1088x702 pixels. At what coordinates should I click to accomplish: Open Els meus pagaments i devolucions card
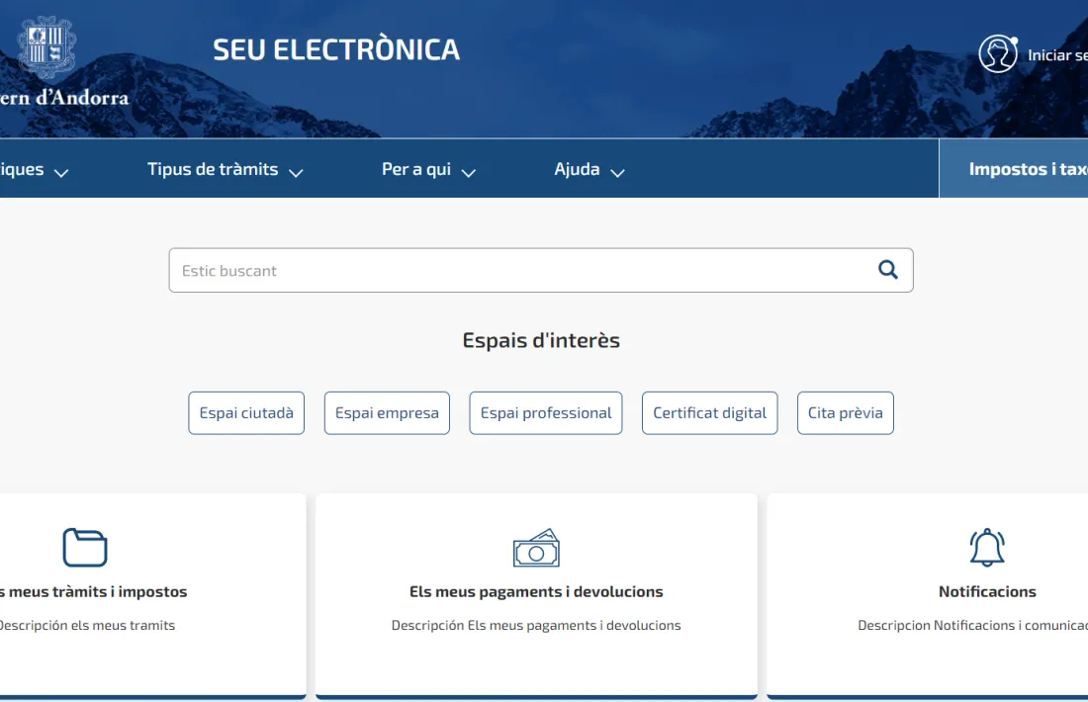pos(536,592)
